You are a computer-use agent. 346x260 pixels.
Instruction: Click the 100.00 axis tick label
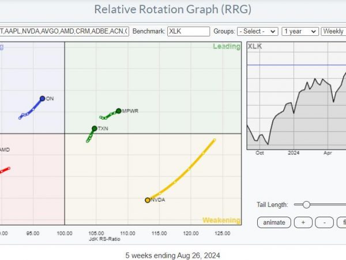coord(65,233)
